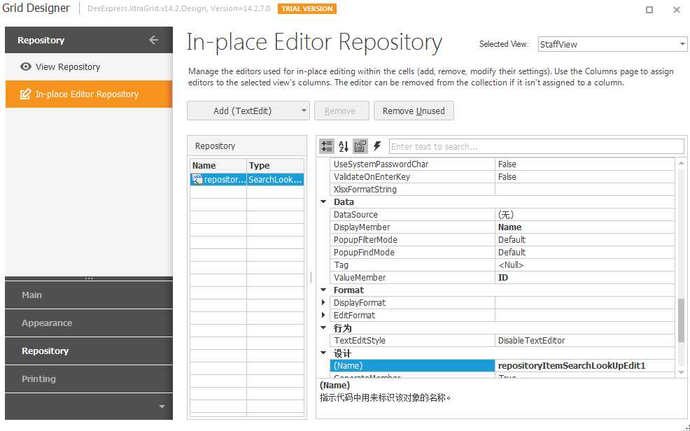
Task: Select the PopupFilterMode property
Action: 412,240
